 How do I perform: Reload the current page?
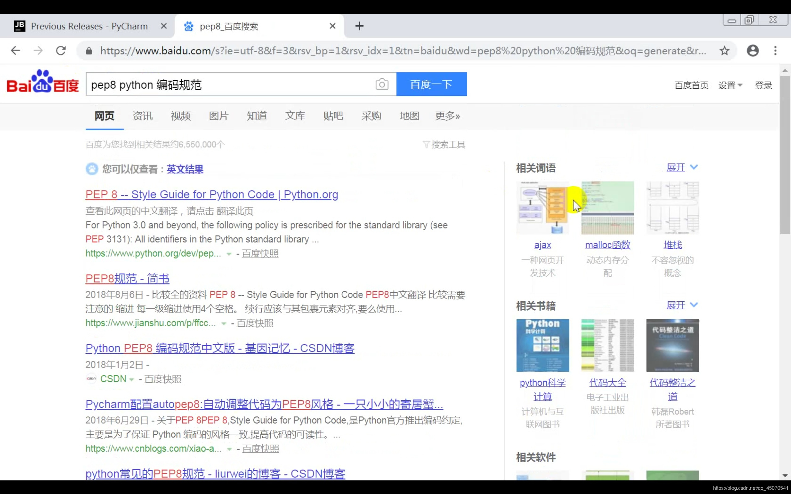coord(61,51)
